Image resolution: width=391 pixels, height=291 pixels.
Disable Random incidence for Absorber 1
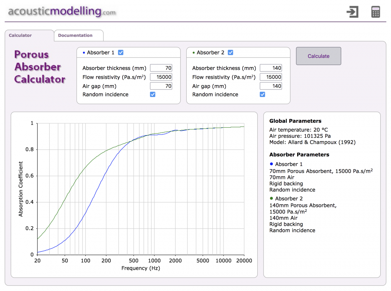point(152,94)
